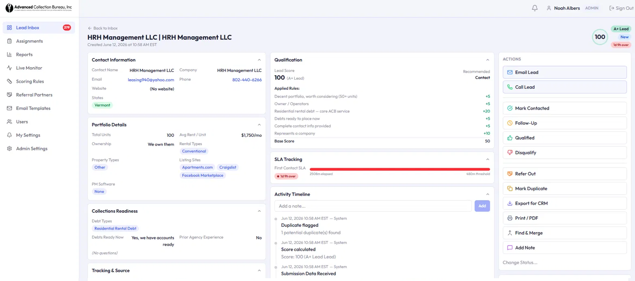Click the My Settings bell icon
The width and height of the screenshot is (635, 281).
pos(9,135)
